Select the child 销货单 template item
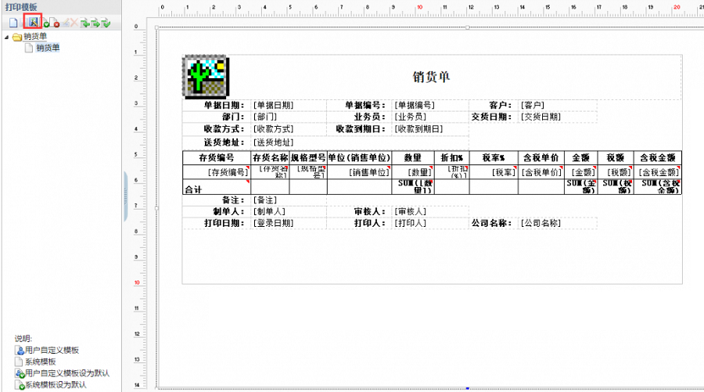 [x=48, y=48]
